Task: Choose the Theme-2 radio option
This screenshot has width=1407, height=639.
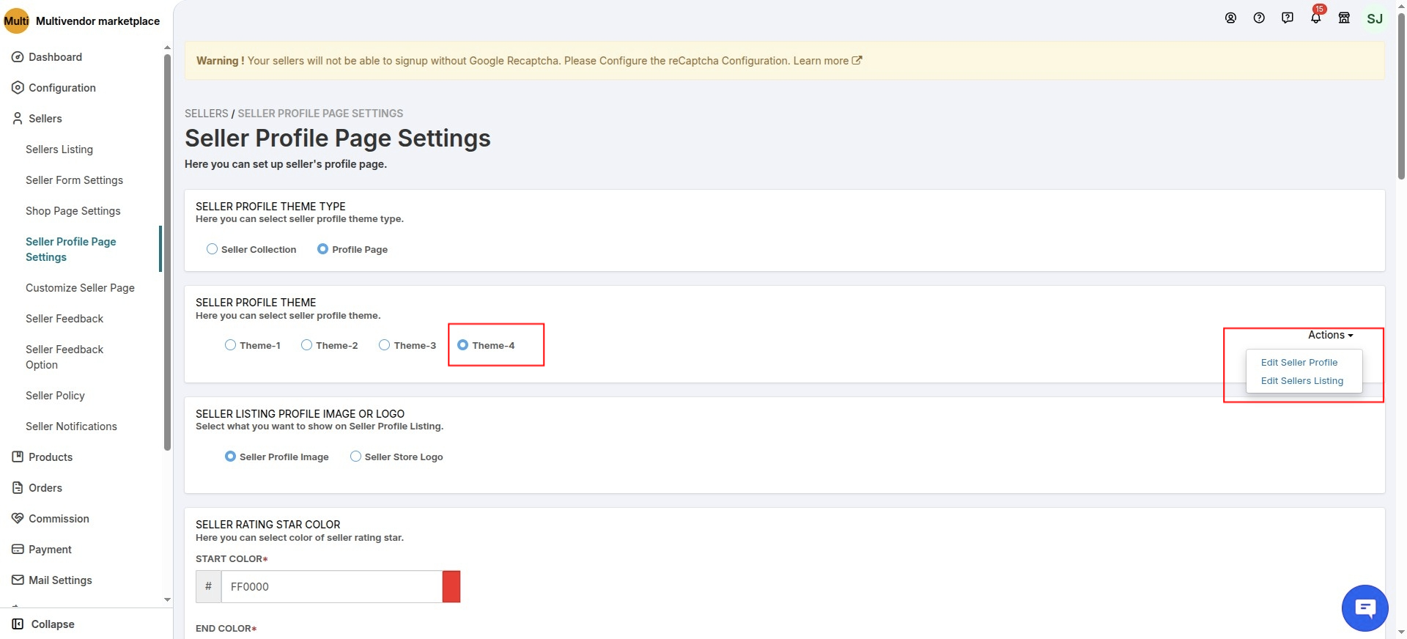Action: tap(307, 345)
